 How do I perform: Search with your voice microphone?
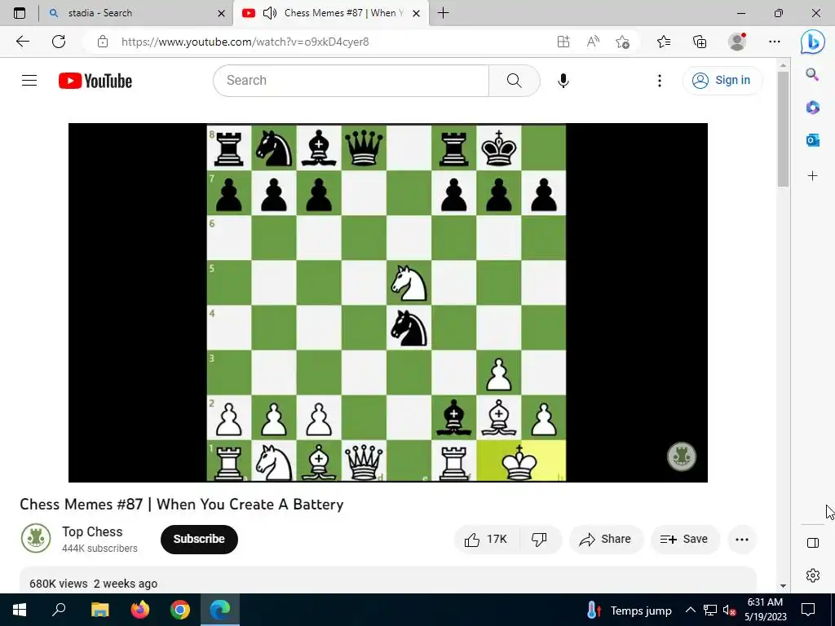[563, 81]
